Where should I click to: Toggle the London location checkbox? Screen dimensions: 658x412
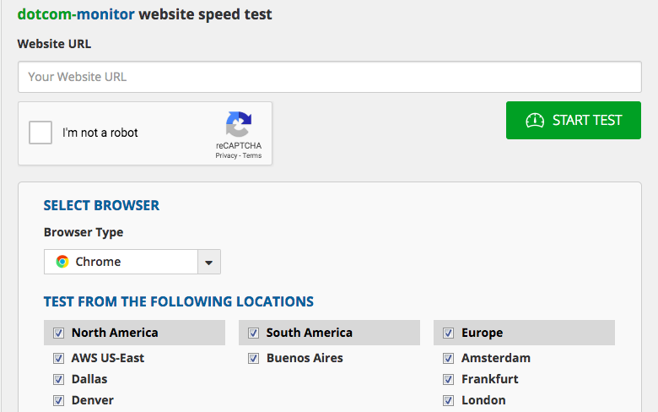[448, 400]
